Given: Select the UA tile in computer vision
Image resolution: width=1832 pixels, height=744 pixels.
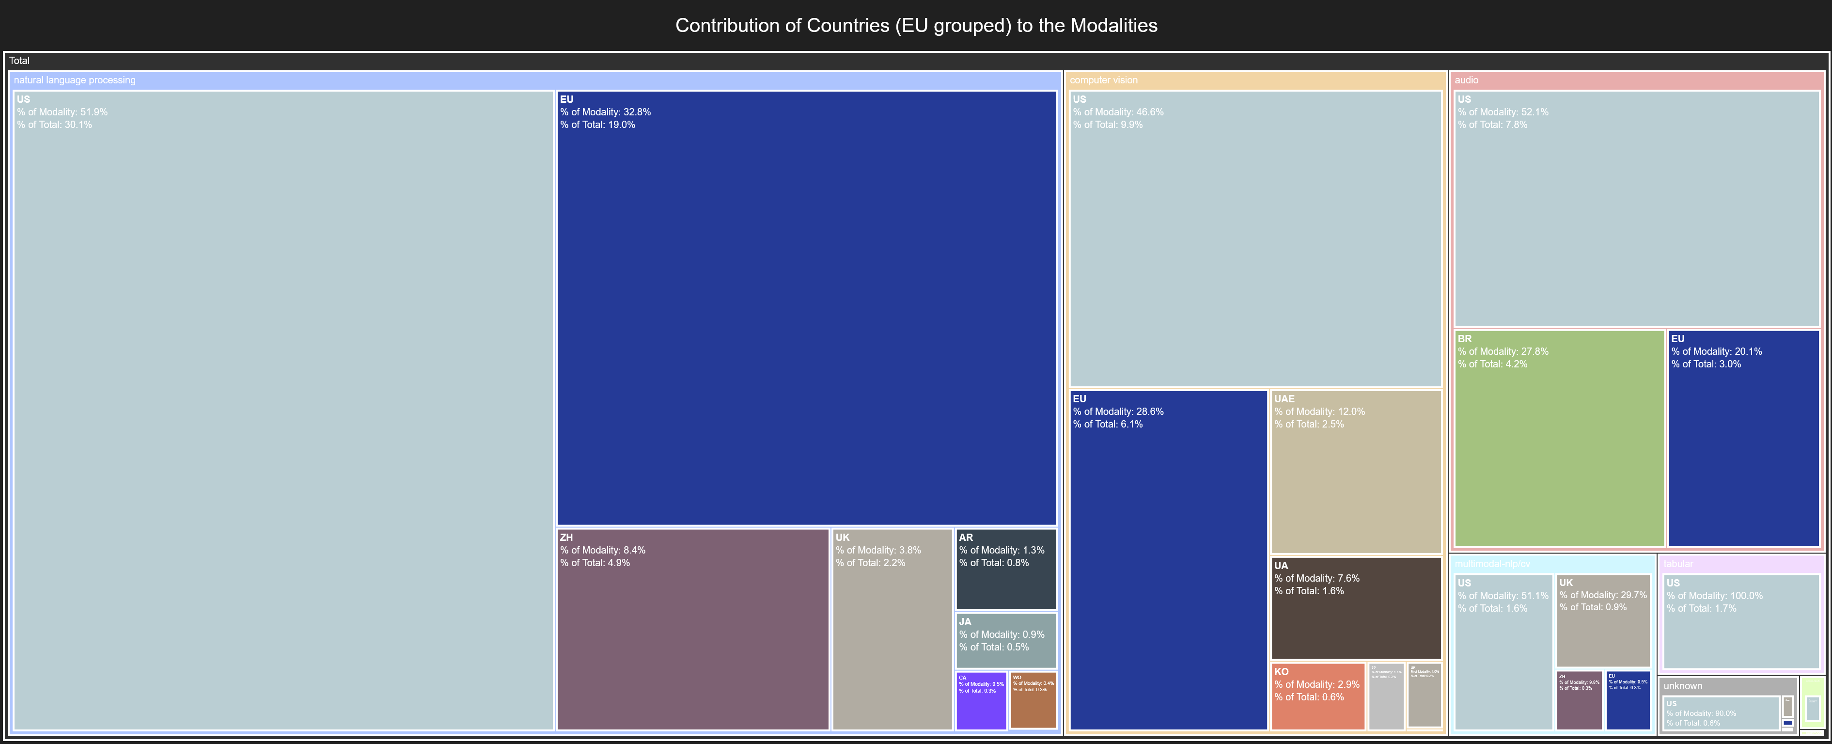Looking at the screenshot, I should [x=1355, y=608].
